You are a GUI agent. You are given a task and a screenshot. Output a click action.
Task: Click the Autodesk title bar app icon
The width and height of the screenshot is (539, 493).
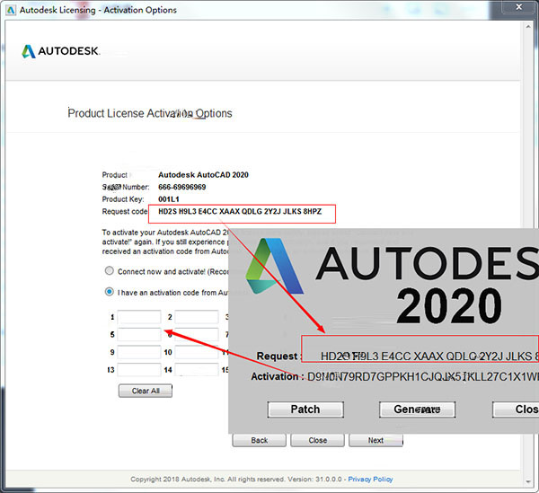10,10
